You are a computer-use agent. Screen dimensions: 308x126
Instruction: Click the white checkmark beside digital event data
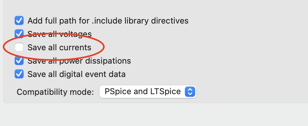tap(19, 74)
